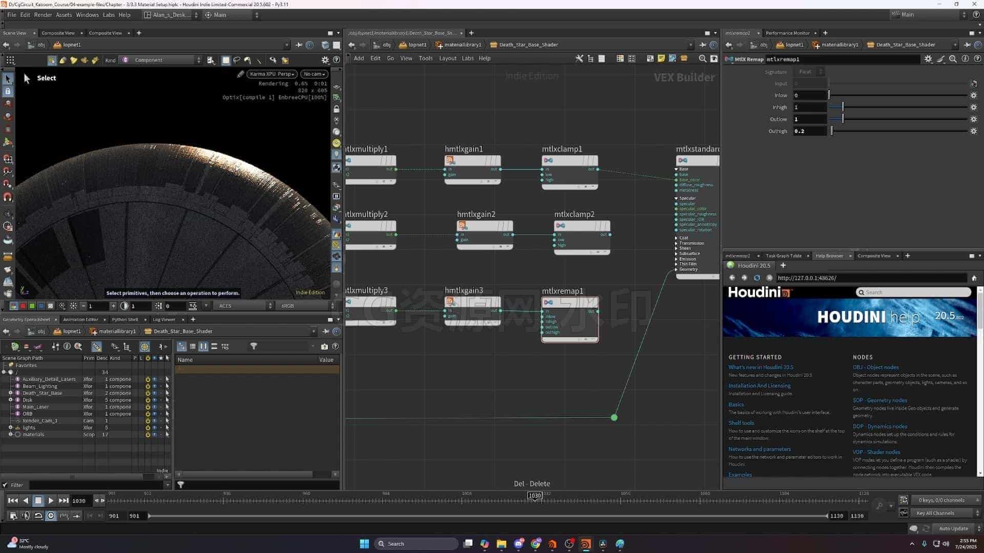The width and height of the screenshot is (984, 553).
Task: Open File Explorer from taskbar
Action: [501, 544]
